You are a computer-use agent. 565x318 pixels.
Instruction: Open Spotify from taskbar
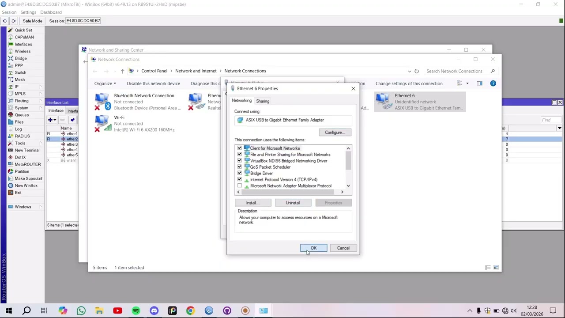click(136, 311)
